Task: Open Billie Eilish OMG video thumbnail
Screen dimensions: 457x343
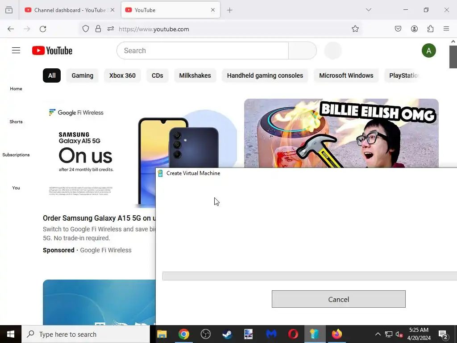Action: [341, 133]
